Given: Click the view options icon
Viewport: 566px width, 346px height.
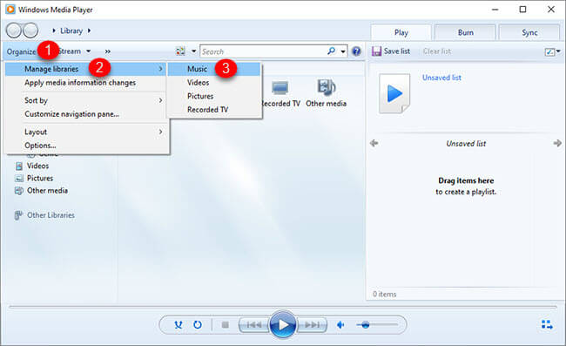Looking at the screenshot, I should point(180,51).
